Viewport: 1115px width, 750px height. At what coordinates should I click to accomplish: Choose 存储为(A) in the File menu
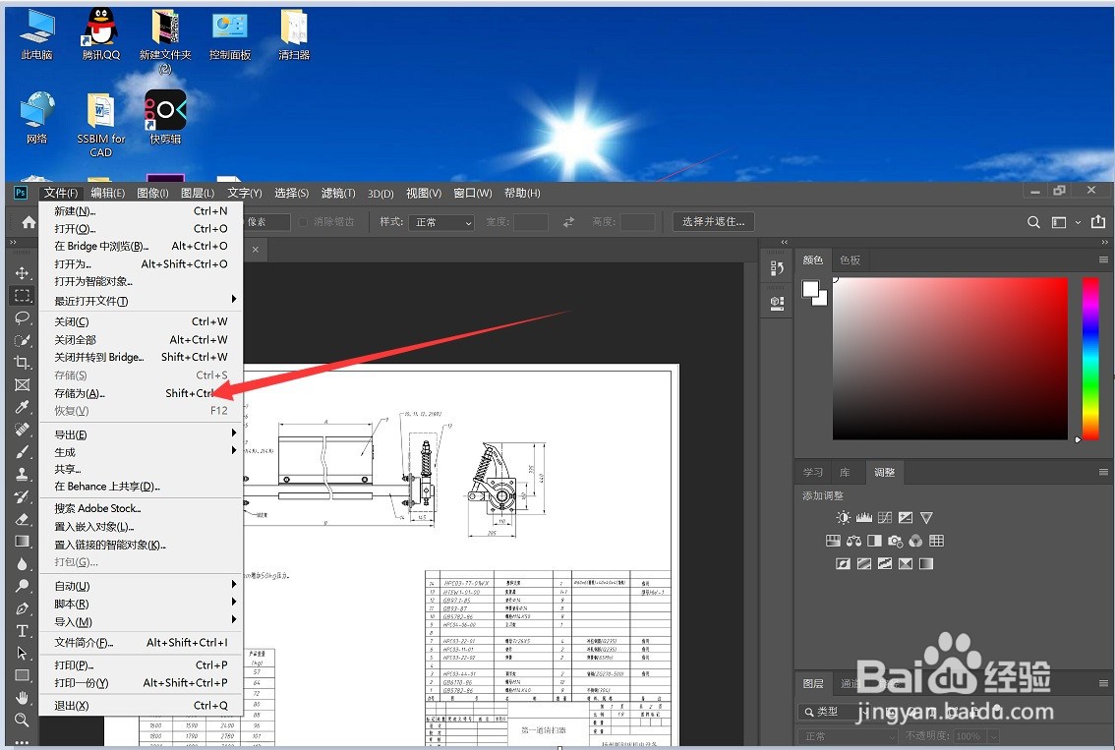(141, 393)
